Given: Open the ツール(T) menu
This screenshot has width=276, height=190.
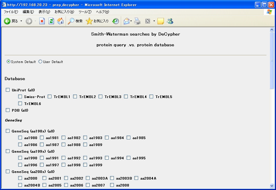Looking at the screenshot, I should (x=85, y=12).
